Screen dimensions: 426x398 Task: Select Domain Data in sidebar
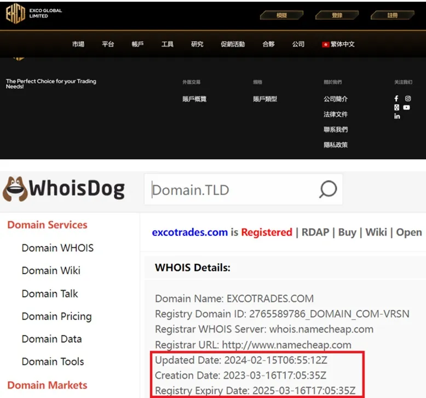51,339
